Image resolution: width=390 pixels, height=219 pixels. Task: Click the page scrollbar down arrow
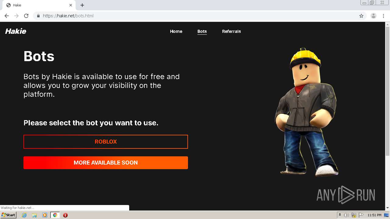[388, 208]
